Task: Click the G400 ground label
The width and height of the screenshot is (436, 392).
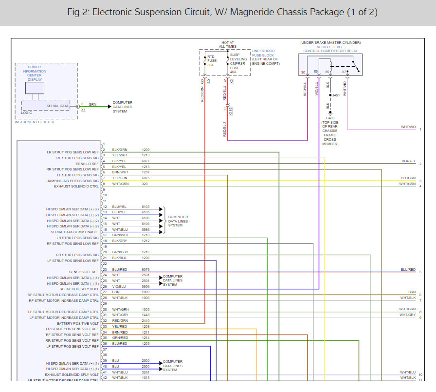Action: tap(330, 118)
